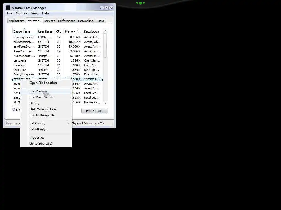The image size is (281, 210).
Task: Open the Help menu
Action: (45, 13)
